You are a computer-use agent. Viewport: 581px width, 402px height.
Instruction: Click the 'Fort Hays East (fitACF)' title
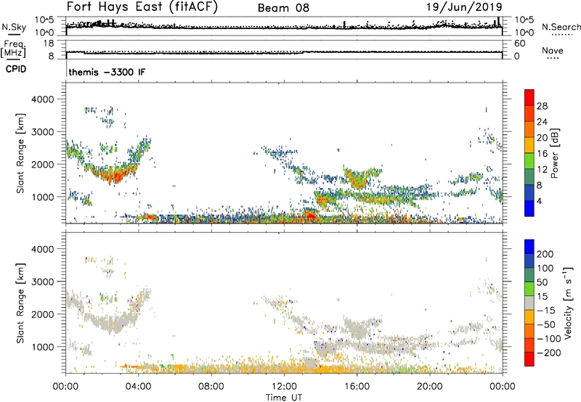pyautogui.click(x=142, y=7)
